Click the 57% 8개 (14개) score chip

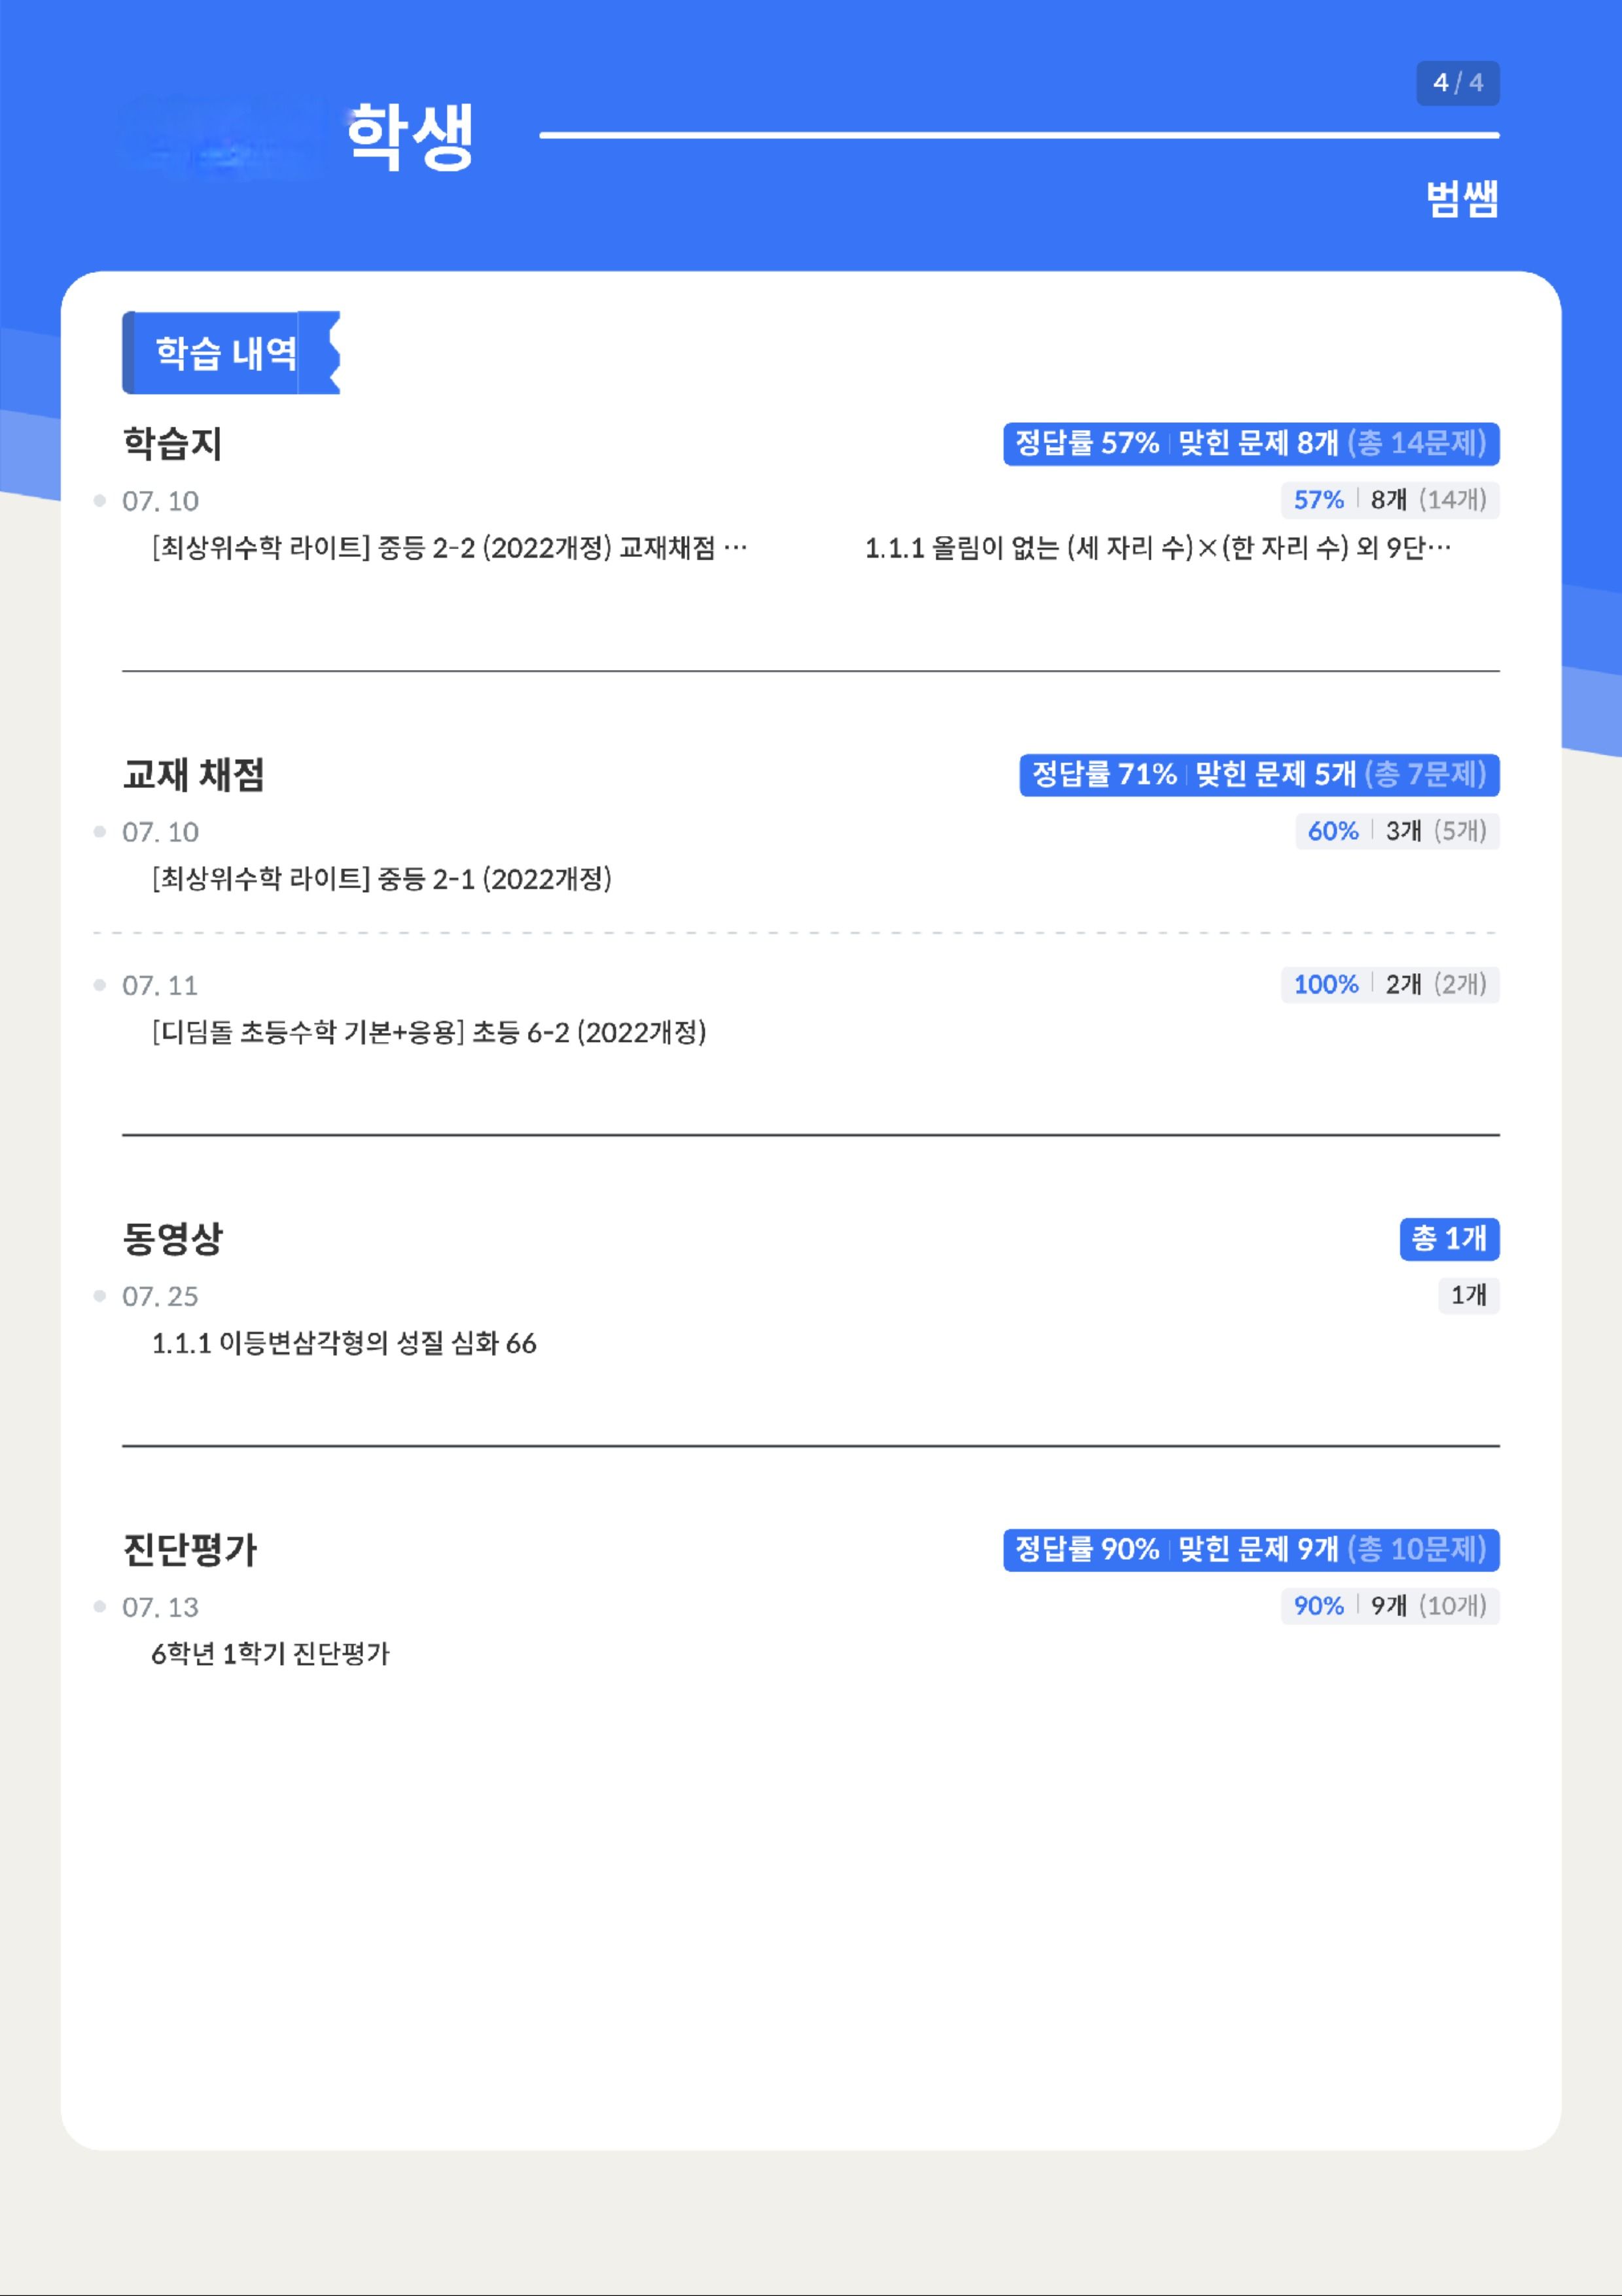1390,499
